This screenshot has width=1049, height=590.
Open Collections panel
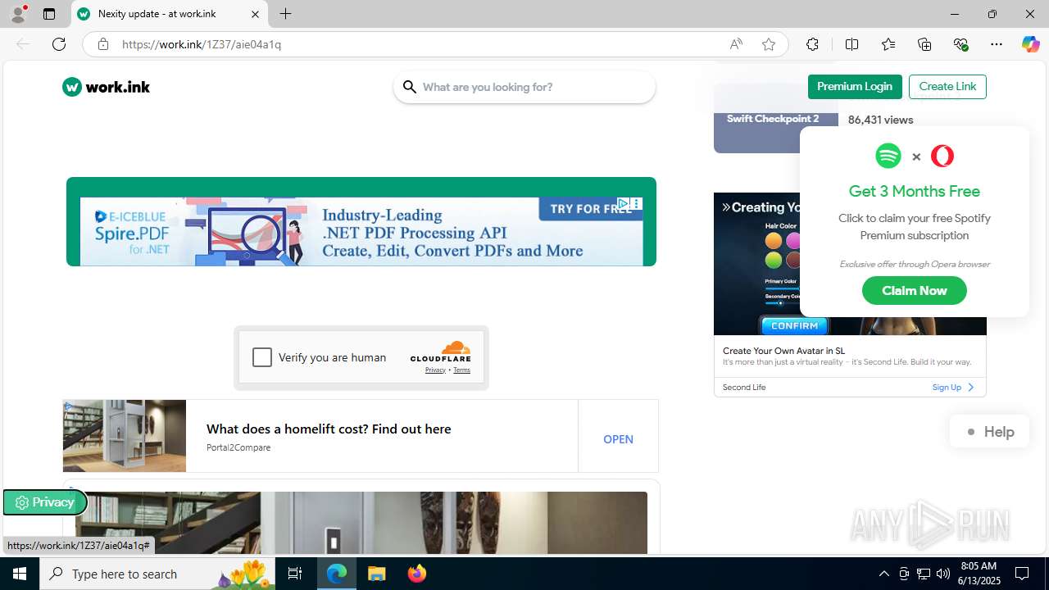coord(924,44)
